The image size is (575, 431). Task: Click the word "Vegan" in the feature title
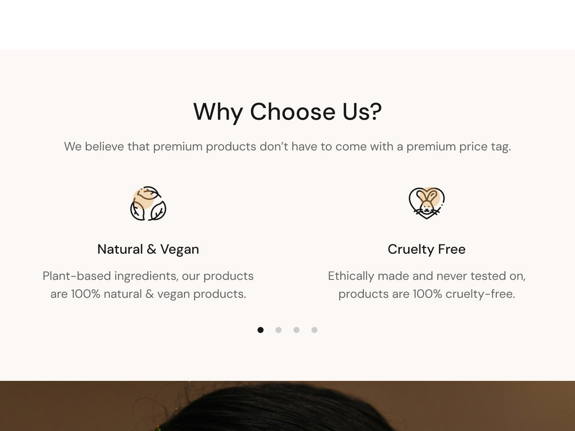pos(180,250)
